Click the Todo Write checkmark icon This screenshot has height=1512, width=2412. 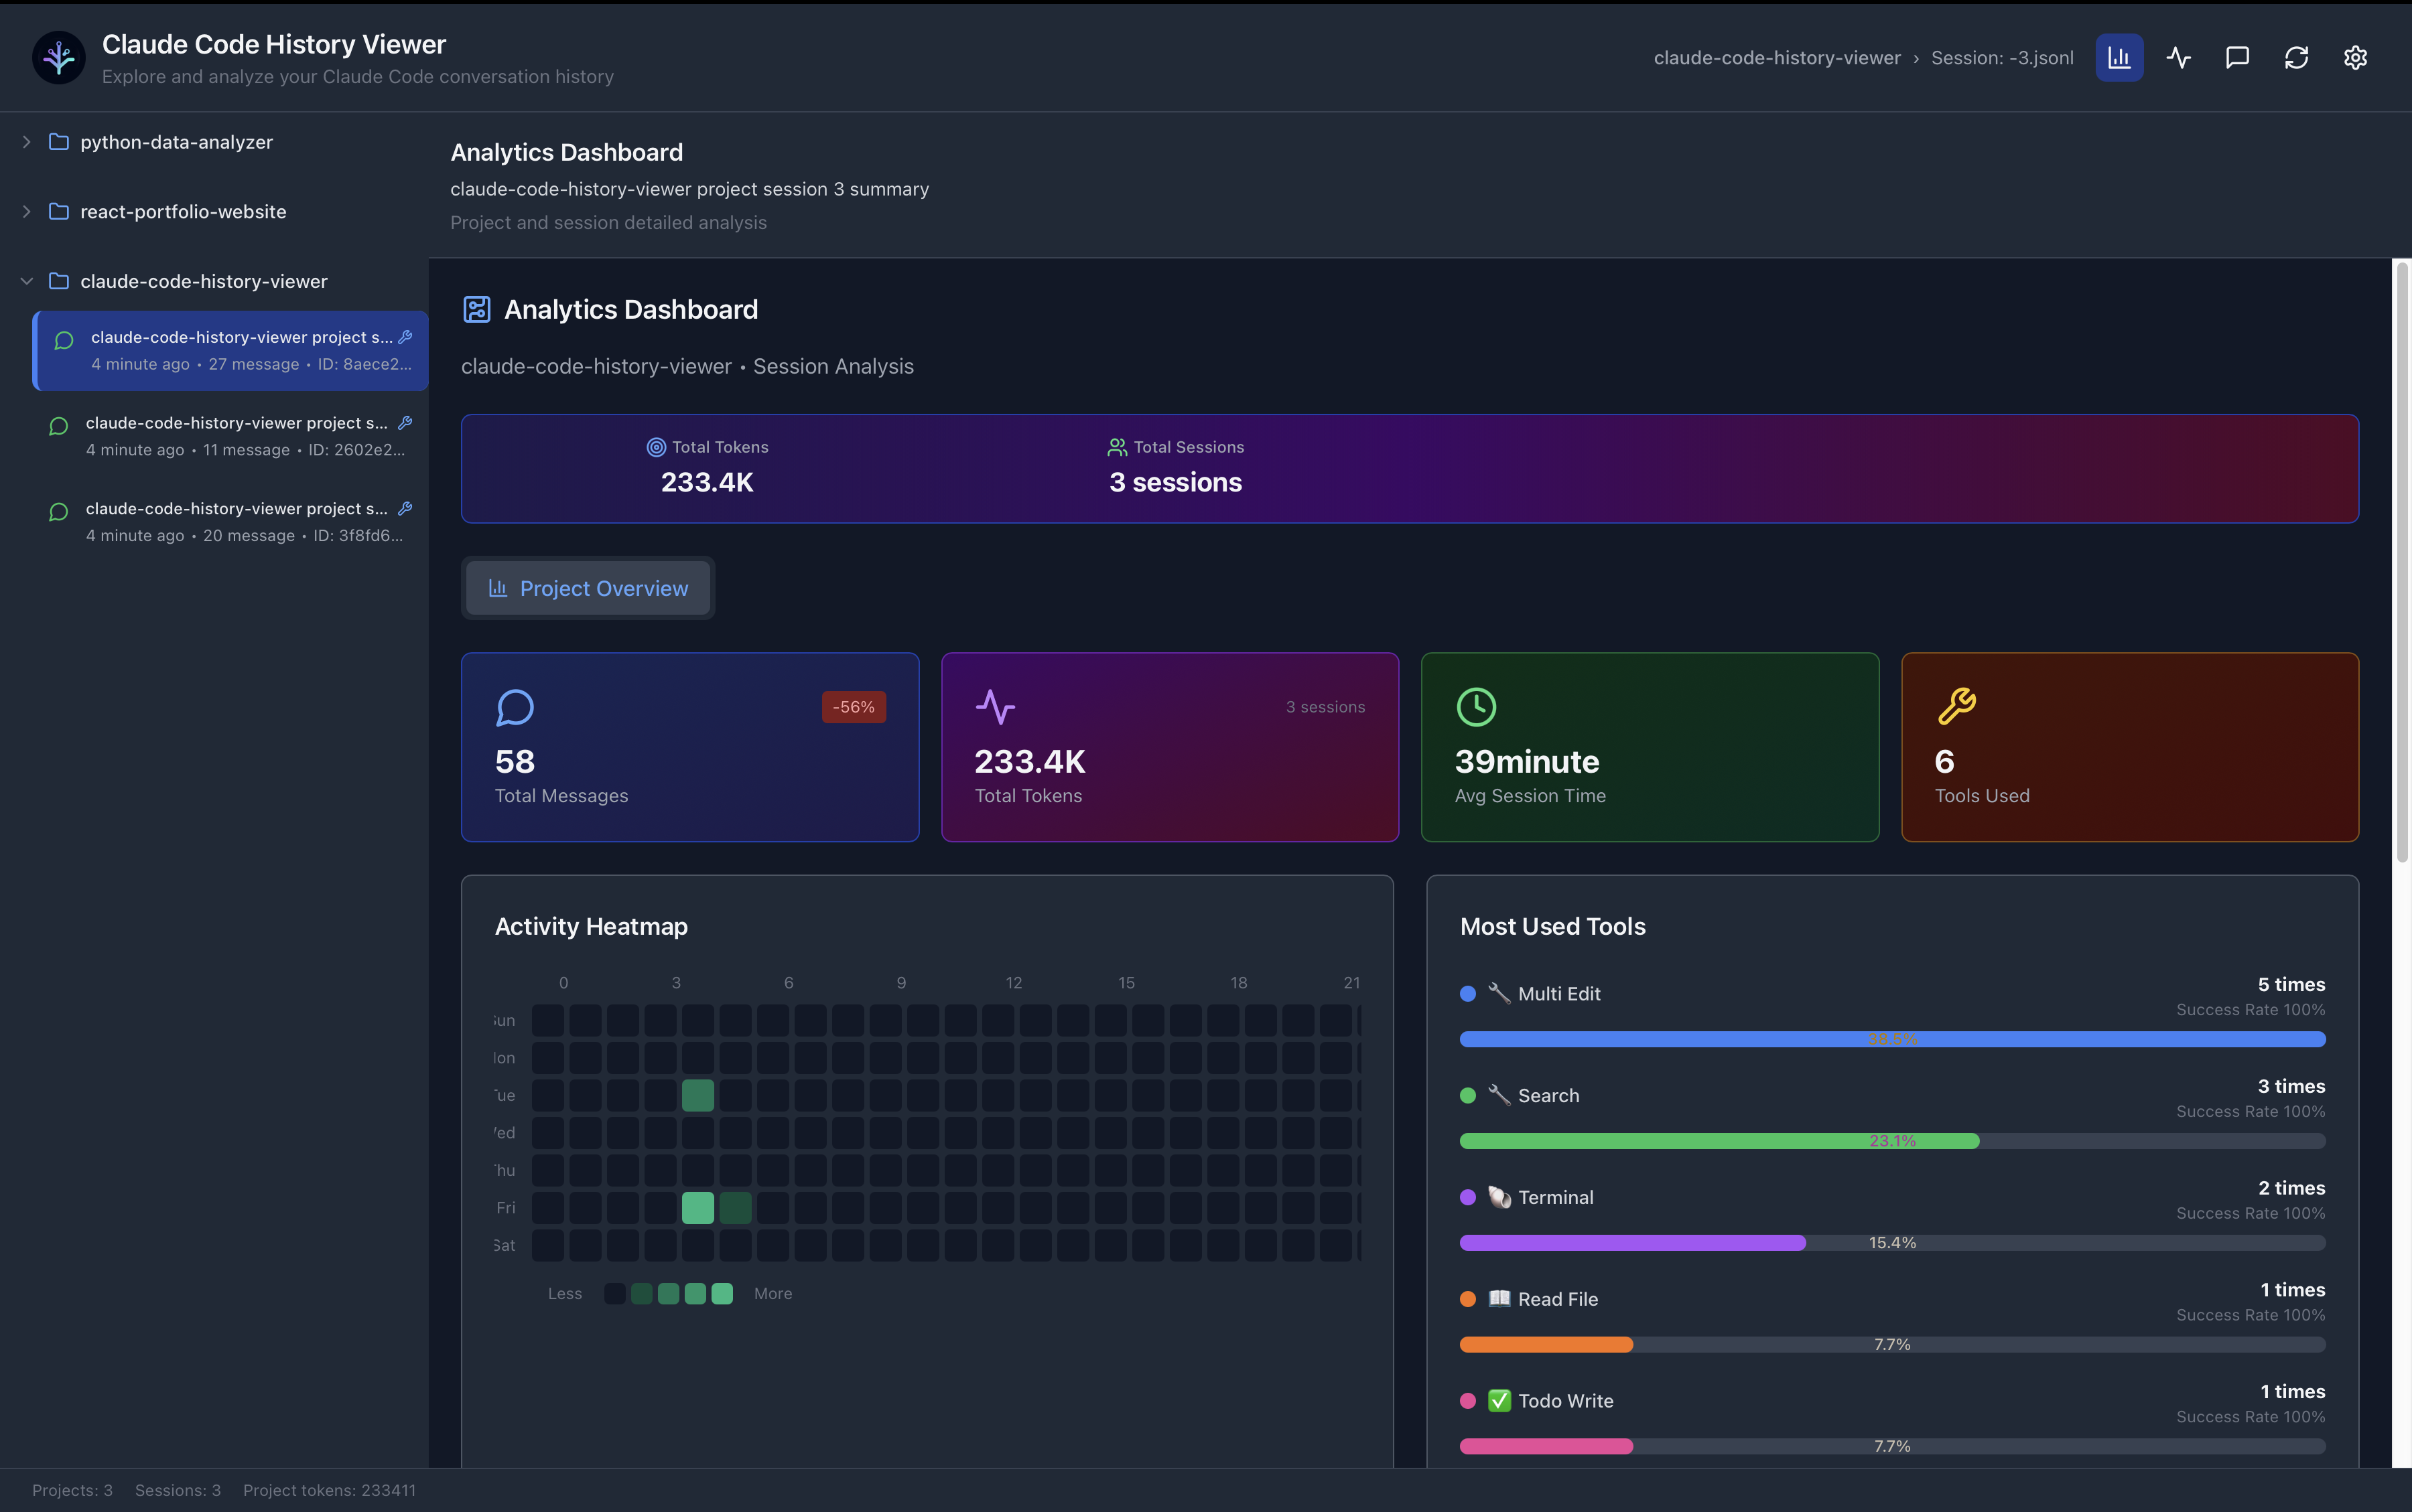click(x=1499, y=1402)
